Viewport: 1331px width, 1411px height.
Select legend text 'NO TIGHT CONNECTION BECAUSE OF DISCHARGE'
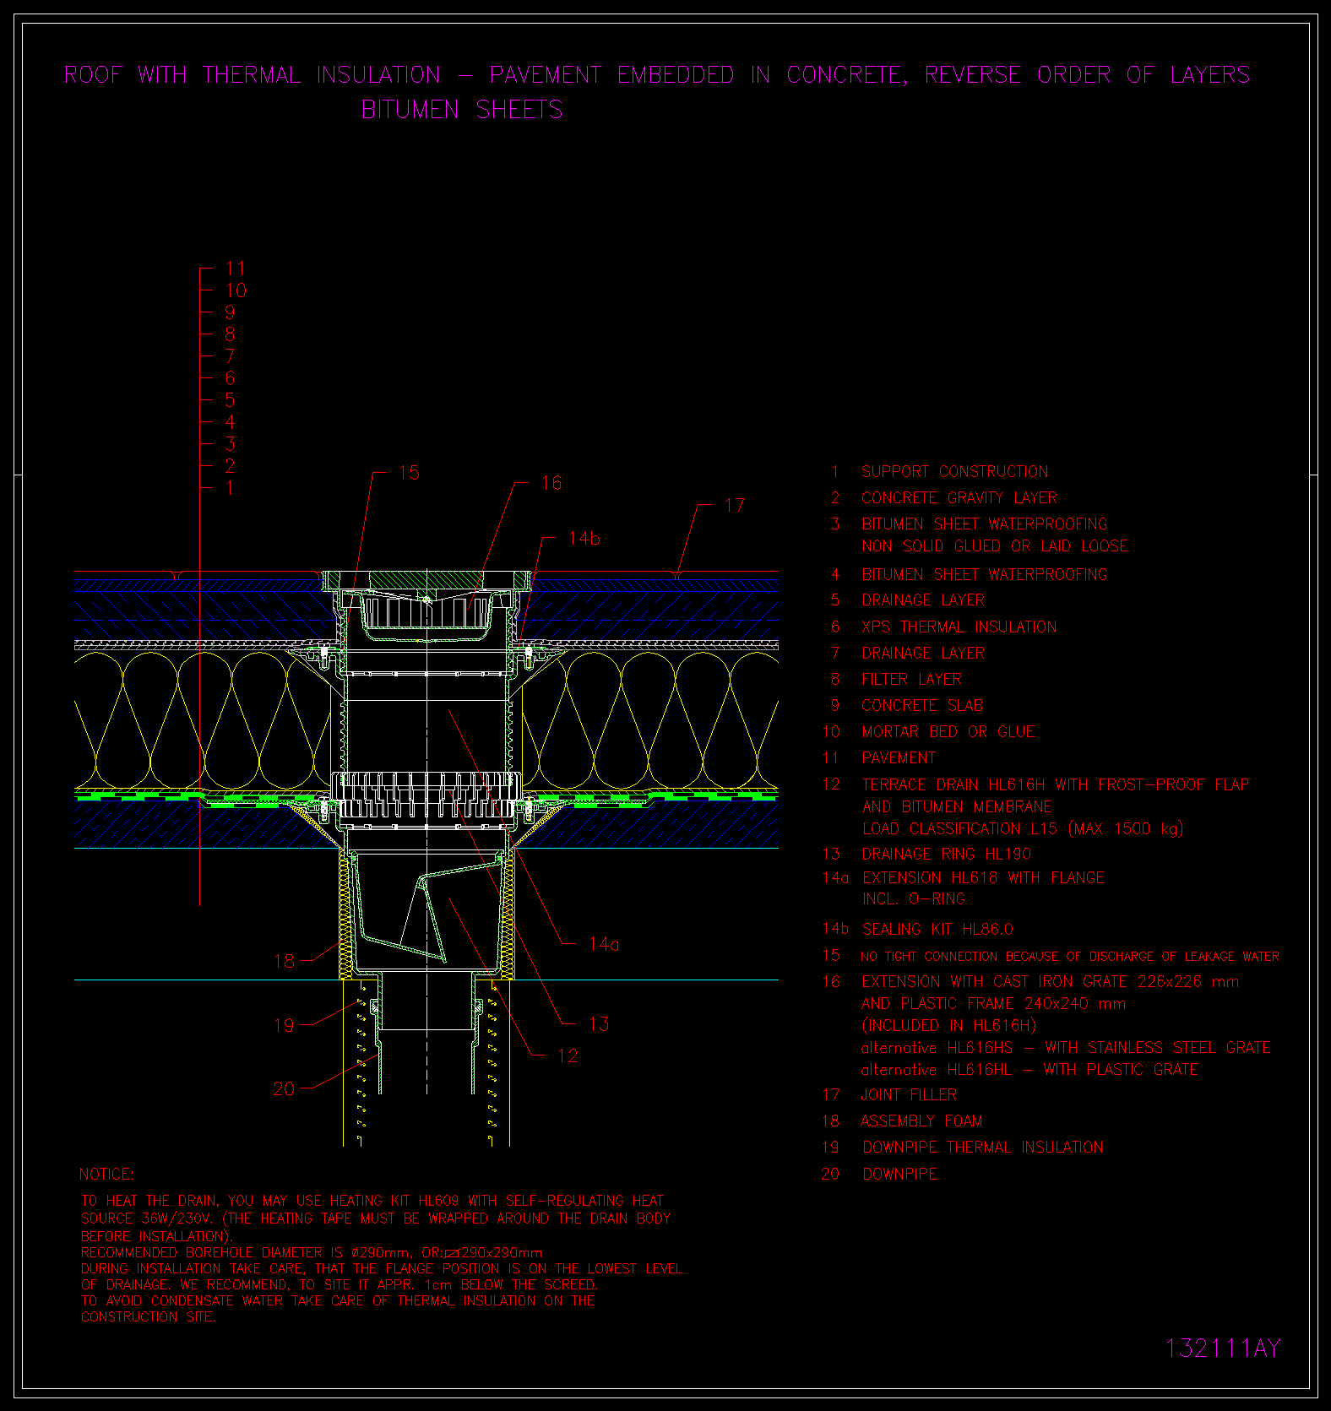click(1008, 957)
